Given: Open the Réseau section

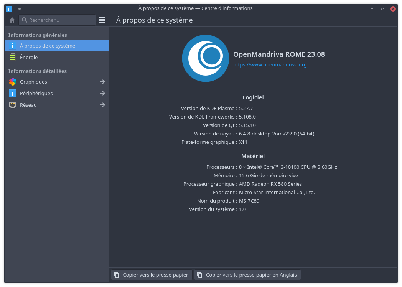Looking at the screenshot, I should [57, 105].
